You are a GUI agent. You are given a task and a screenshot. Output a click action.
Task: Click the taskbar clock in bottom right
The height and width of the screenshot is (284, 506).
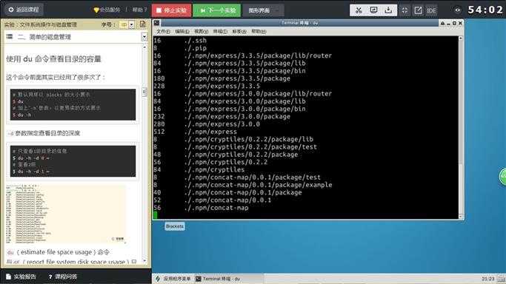click(x=488, y=279)
